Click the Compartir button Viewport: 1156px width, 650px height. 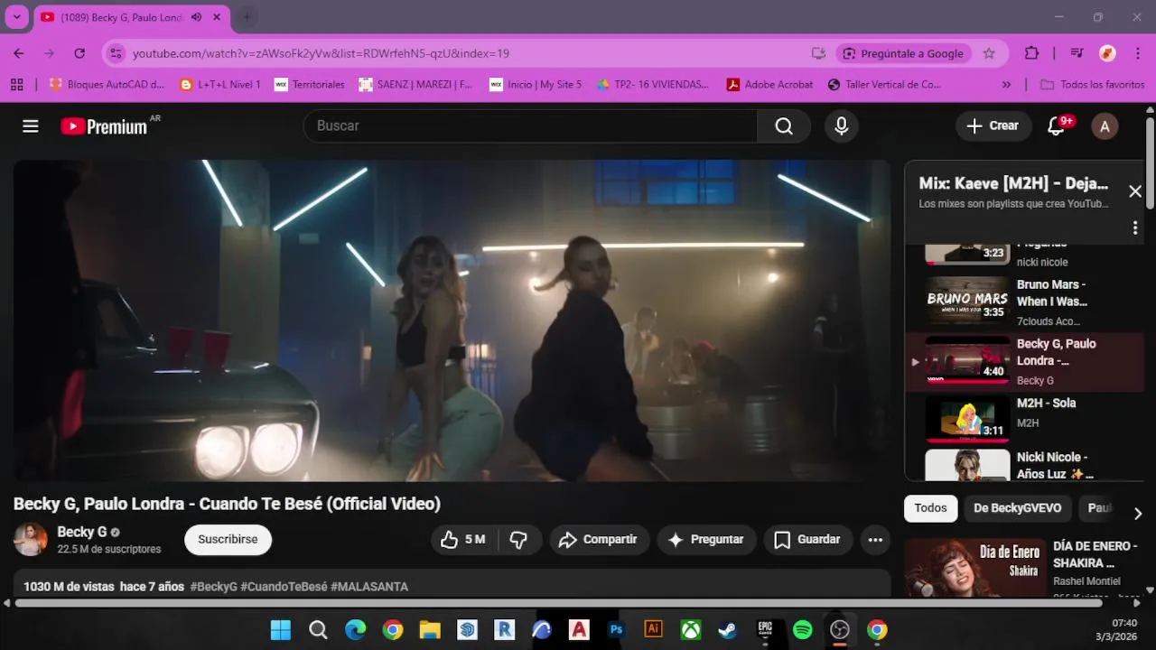point(599,540)
